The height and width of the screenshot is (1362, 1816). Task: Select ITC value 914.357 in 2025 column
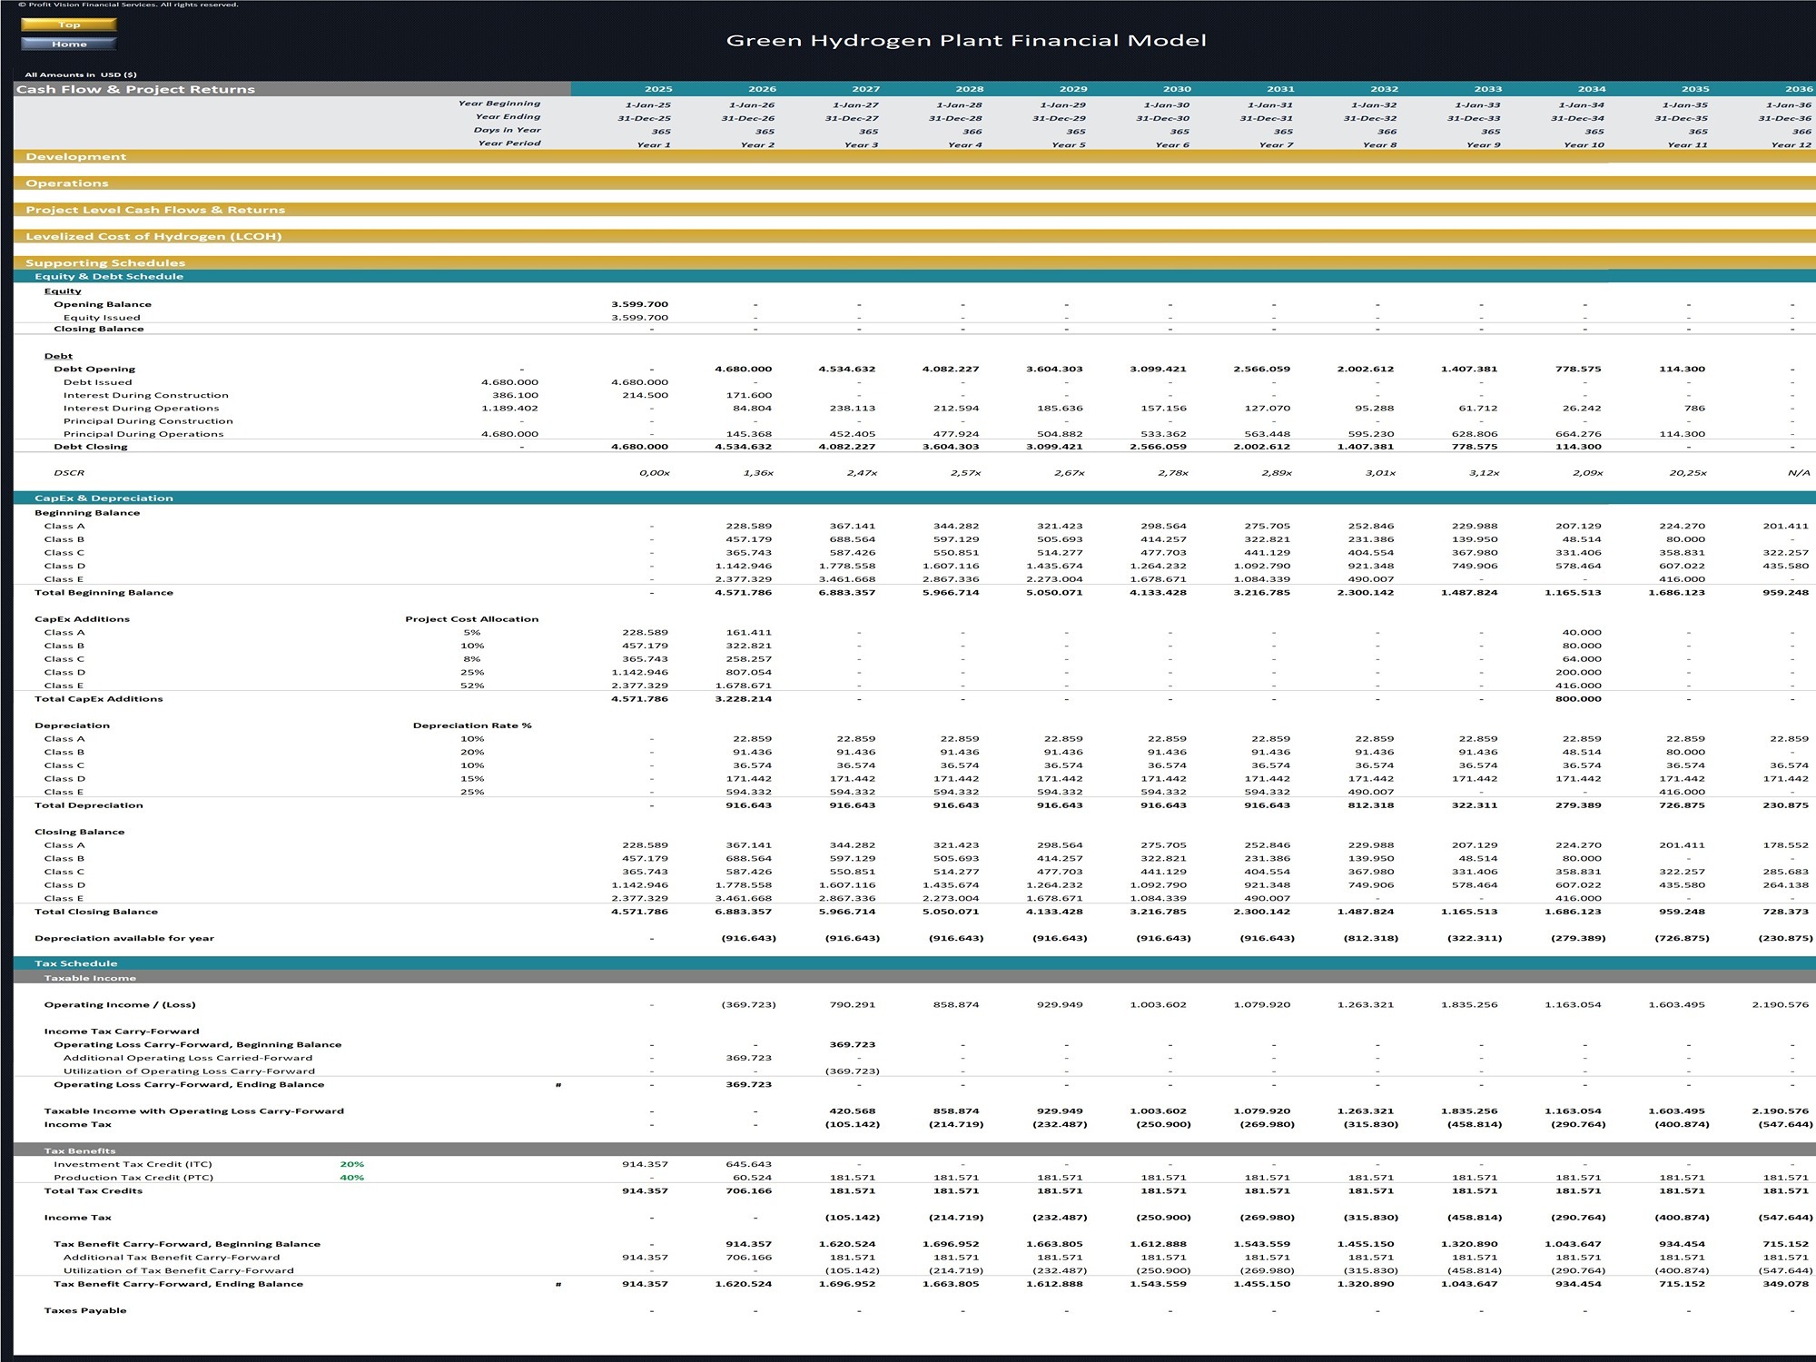[645, 1164]
